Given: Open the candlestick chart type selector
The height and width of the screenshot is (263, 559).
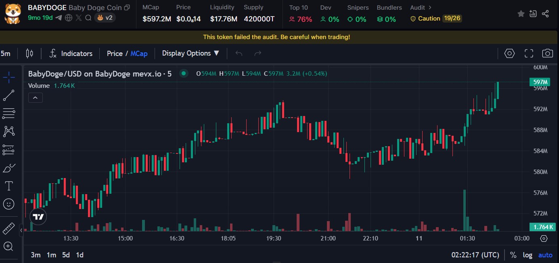Looking at the screenshot, I should 29,53.
